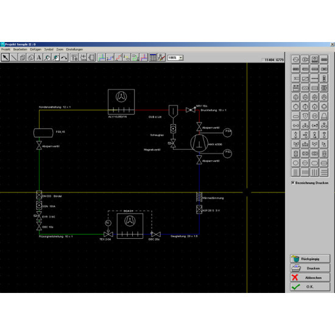Image resolution: width=335 pixels, height=335 pixels.
Task: Select the text tool marked A
Action: 39,57
